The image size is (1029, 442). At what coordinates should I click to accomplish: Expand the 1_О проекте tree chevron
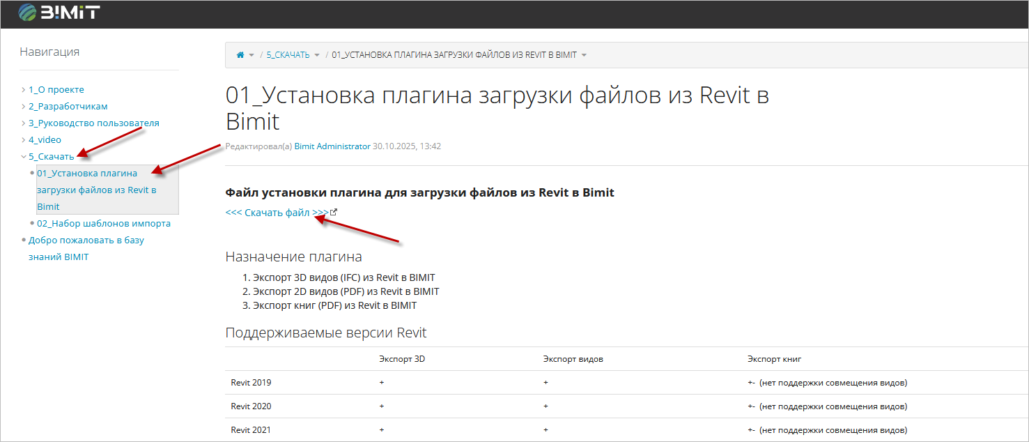(23, 90)
